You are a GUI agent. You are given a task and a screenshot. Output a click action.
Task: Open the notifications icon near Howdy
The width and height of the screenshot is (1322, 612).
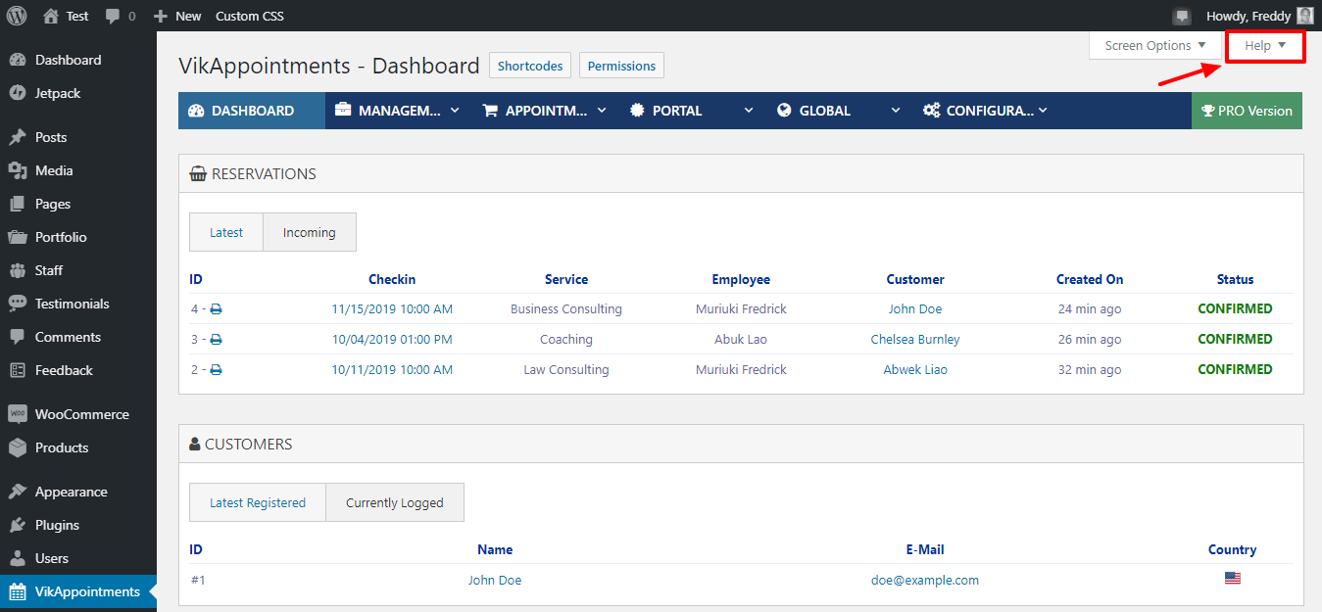(x=1182, y=16)
